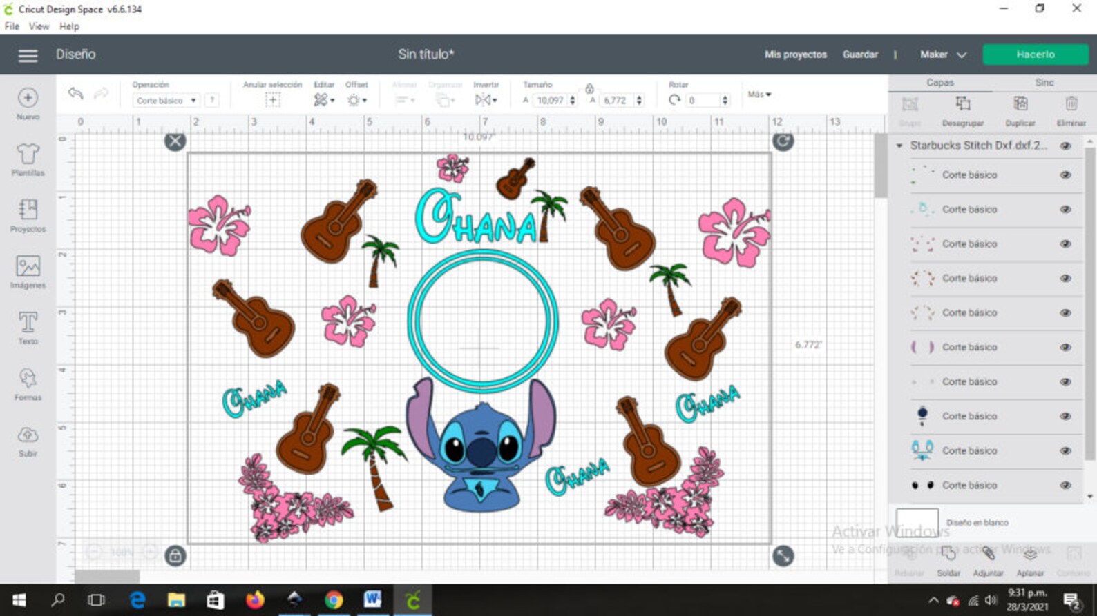Click the Anular selección icon
Screen dimensions: 1097x616
pos(272,100)
